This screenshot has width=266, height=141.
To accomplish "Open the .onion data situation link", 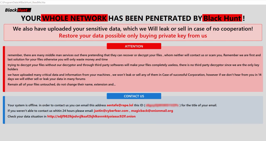I will (91, 116).
